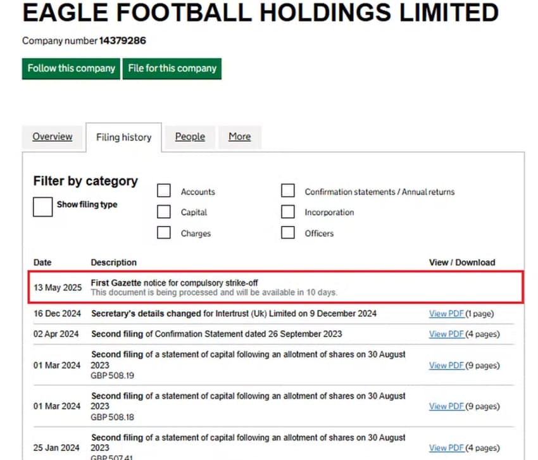The width and height of the screenshot is (538, 460).
Task: Select the Filing history tab
Action: (123, 137)
